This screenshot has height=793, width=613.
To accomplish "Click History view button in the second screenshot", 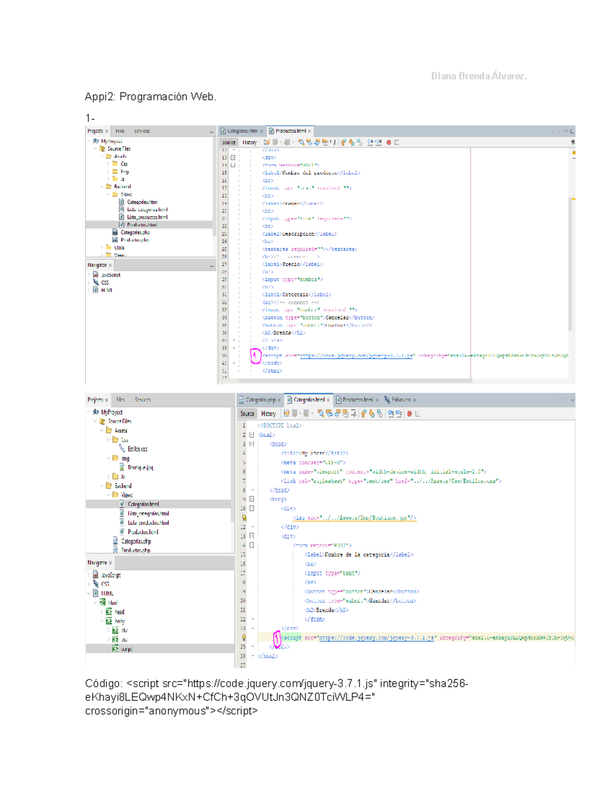I will coord(268,414).
